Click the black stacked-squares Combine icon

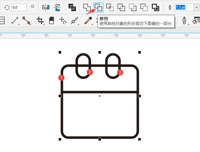click(72, 7)
